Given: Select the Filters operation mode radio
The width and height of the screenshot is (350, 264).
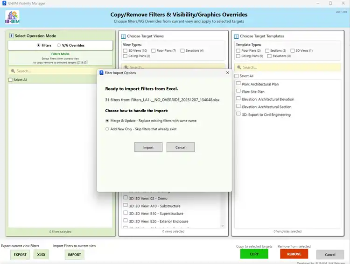Looking at the screenshot, I should (38, 45).
